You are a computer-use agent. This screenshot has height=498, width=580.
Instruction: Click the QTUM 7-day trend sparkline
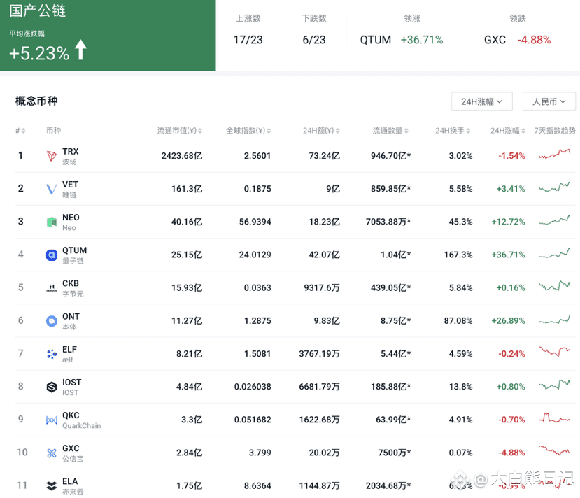(x=554, y=254)
